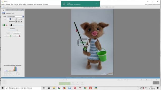Select the wrench basic fixes tab
Image resolution: width=161 pixels, height=90 pixels.
pos(3,10)
